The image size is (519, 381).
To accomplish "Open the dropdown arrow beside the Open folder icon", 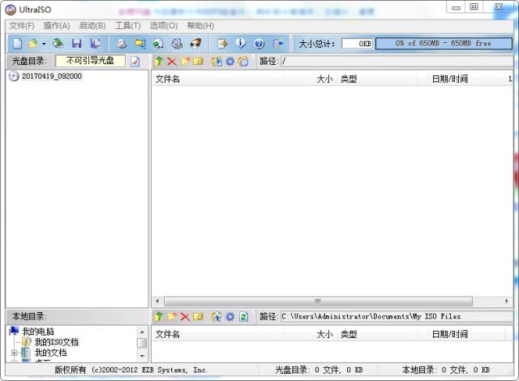I will pos(43,44).
